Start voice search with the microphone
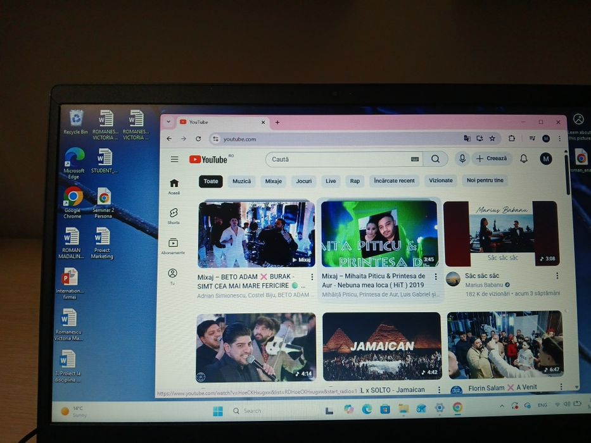The height and width of the screenshot is (443, 591). pyautogui.click(x=462, y=159)
